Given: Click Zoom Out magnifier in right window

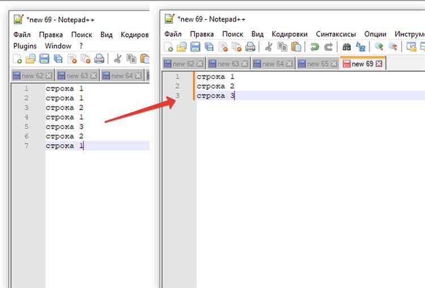Looking at the screenshot, I should tap(393, 47).
